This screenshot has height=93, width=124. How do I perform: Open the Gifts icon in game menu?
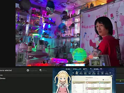pos(90,73)
